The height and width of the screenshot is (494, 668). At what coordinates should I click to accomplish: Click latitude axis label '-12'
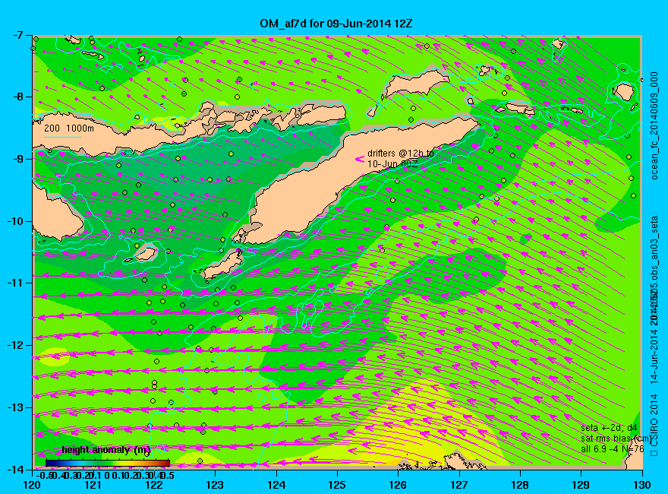[x=16, y=346]
